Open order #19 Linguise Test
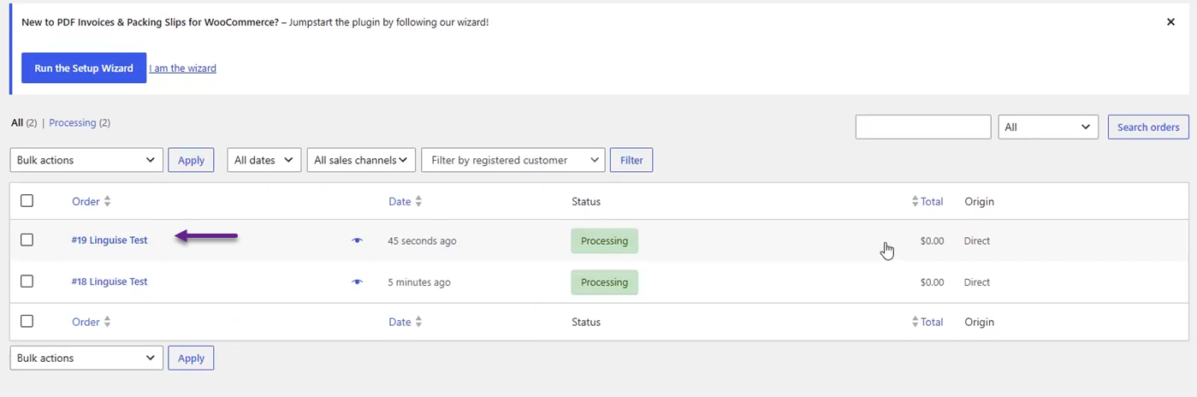This screenshot has height=397, width=1197. pos(110,240)
